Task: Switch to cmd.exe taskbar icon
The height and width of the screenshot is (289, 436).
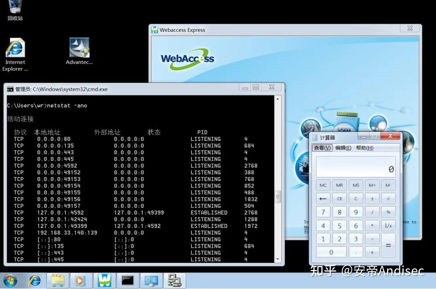Action: [x=128, y=281]
